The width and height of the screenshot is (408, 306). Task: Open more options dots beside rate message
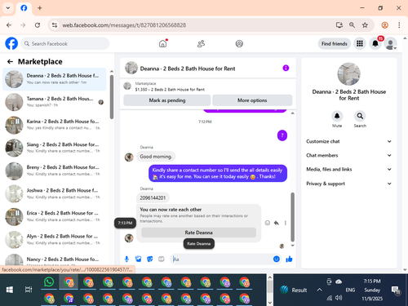(285, 223)
